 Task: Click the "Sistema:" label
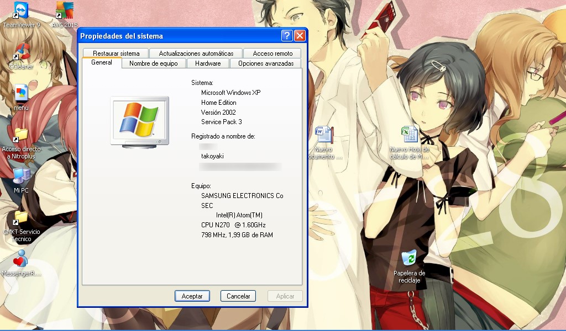(x=202, y=83)
